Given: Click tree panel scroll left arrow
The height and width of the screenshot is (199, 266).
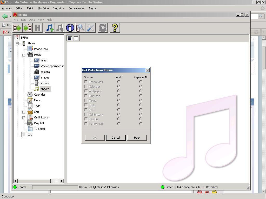Looking at the screenshot, I should click(15, 181).
